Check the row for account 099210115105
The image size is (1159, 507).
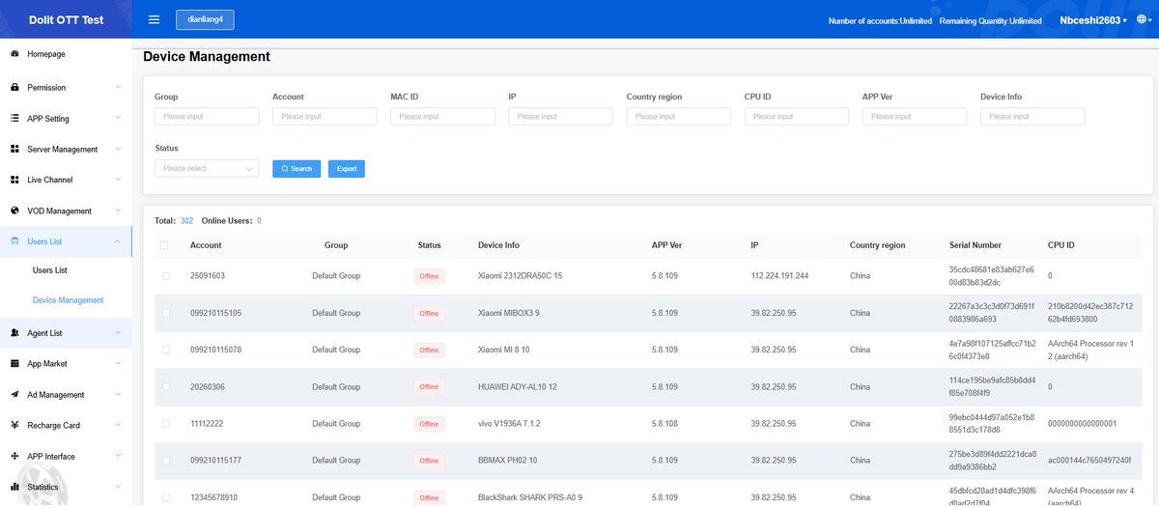point(165,313)
